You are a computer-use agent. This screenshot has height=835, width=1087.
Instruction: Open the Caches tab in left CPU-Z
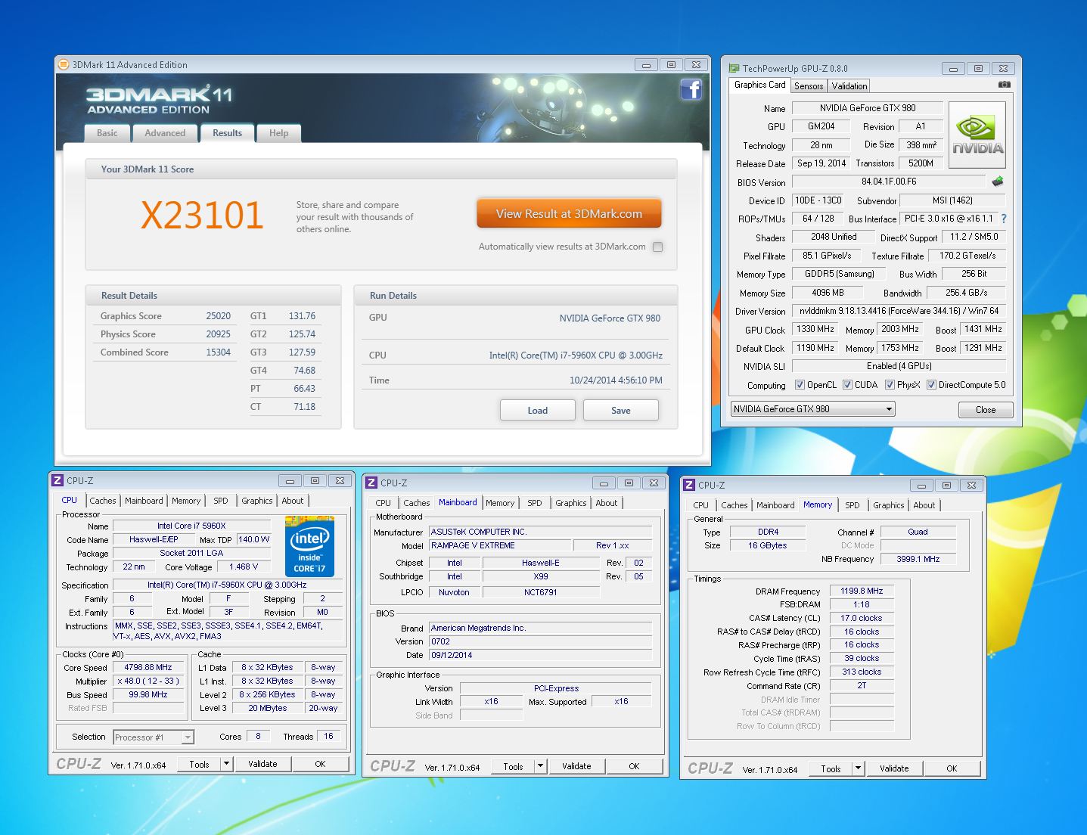point(103,501)
